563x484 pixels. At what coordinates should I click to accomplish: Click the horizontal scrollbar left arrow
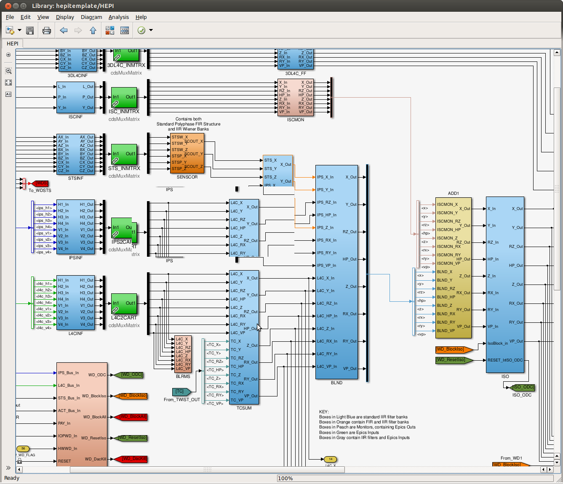tap(19, 469)
